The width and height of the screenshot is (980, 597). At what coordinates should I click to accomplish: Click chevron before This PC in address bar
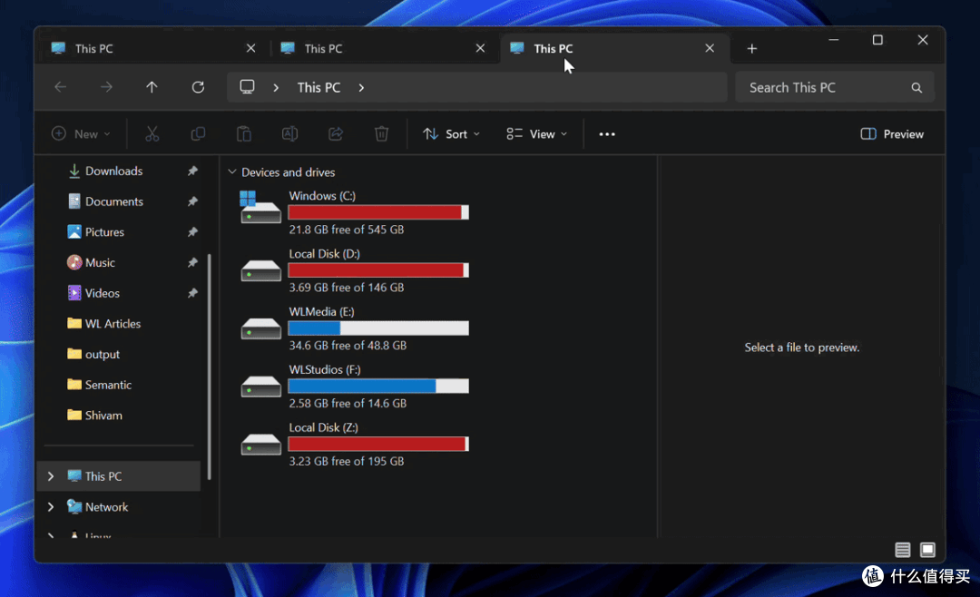(276, 87)
